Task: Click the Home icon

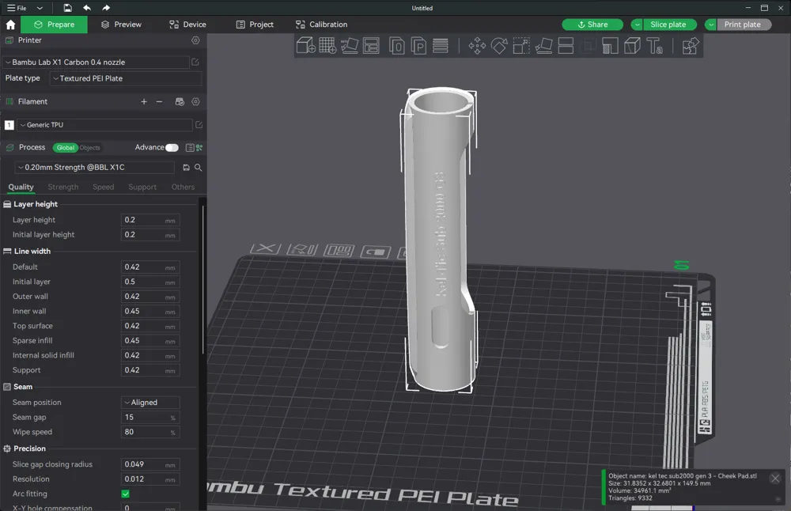Action: coord(10,25)
